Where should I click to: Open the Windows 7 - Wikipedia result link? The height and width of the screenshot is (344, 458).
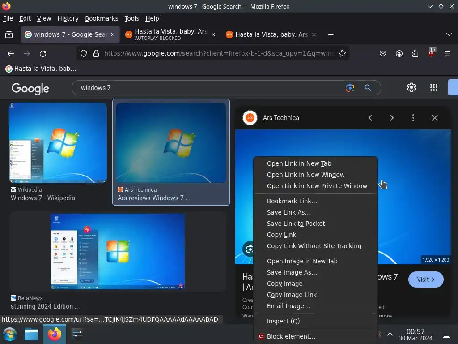(x=43, y=198)
